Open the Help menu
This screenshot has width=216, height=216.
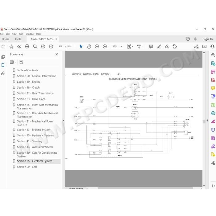coord(39,34)
